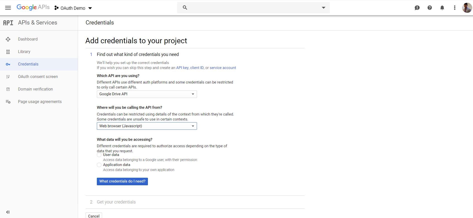The height and width of the screenshot is (218, 473).
Task: Click the Page usage agreements icon
Action: point(8,102)
